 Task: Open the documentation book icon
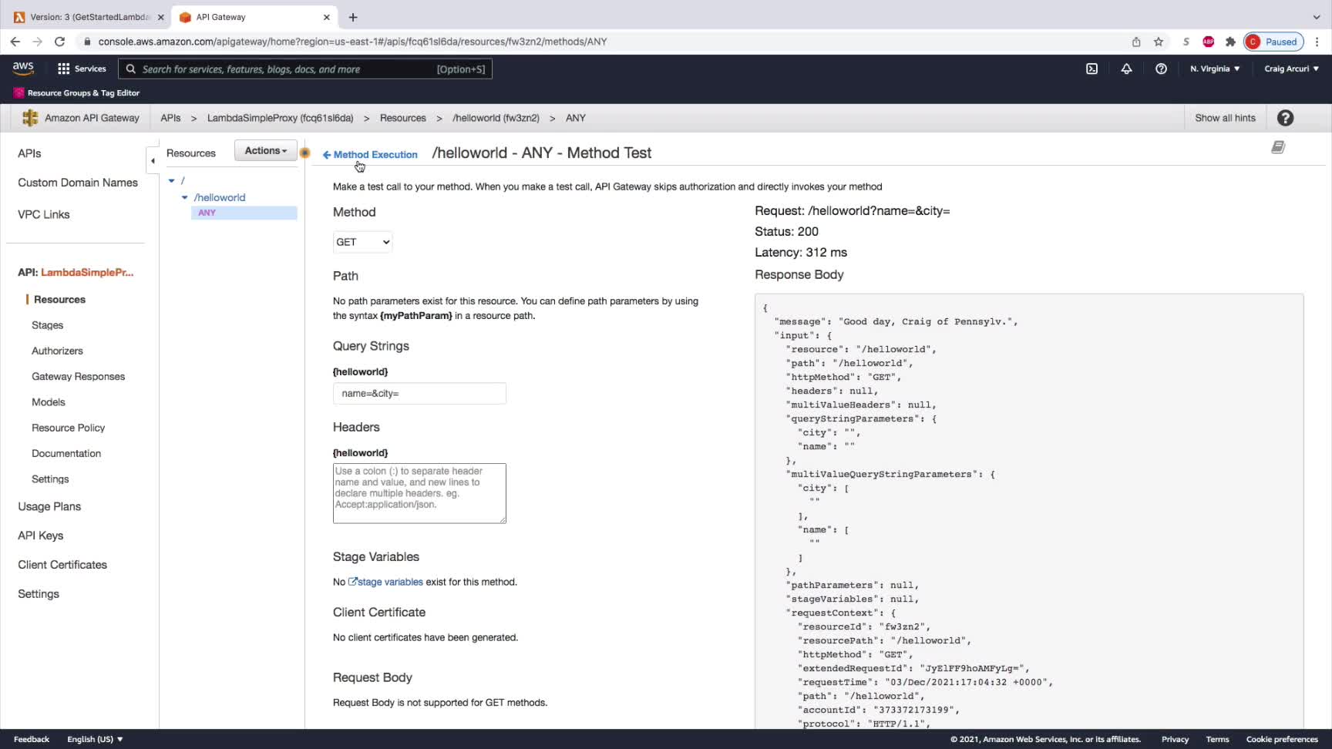[1278, 147]
